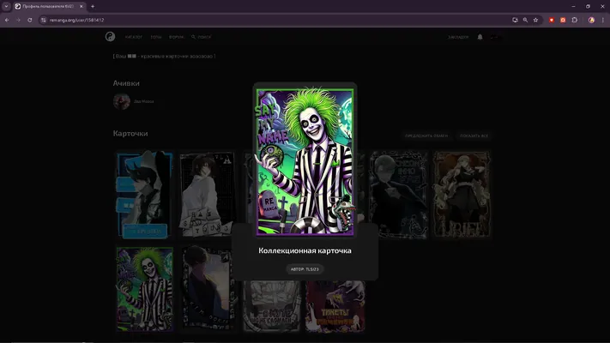Select the profile page browser tab

49,6
